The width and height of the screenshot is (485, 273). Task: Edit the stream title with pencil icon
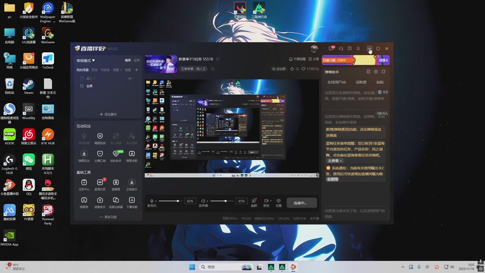tap(218, 59)
